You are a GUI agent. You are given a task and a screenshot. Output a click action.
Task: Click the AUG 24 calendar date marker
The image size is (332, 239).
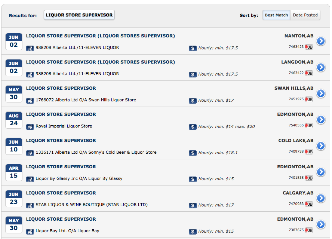pos(13,120)
